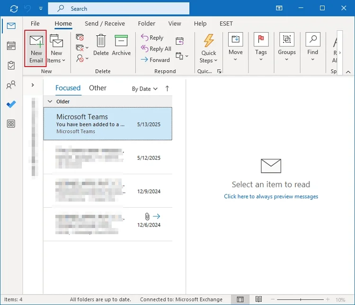
Task: Open the By Date sort dropdown
Action: (145, 89)
